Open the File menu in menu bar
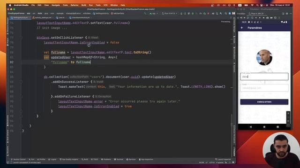The image size is (300, 168). 33,5
